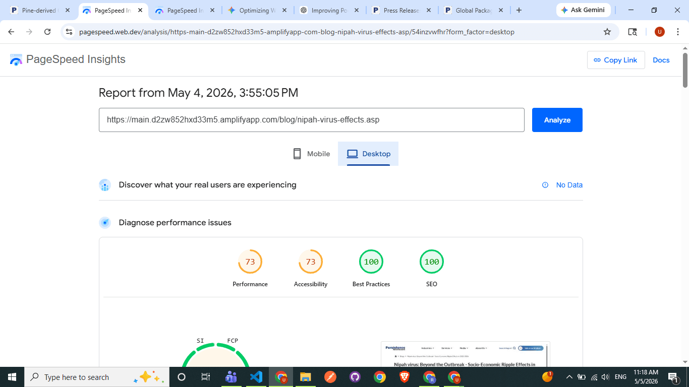Open the Chrome profile avatar U
The width and height of the screenshot is (689, 387).
click(660, 32)
